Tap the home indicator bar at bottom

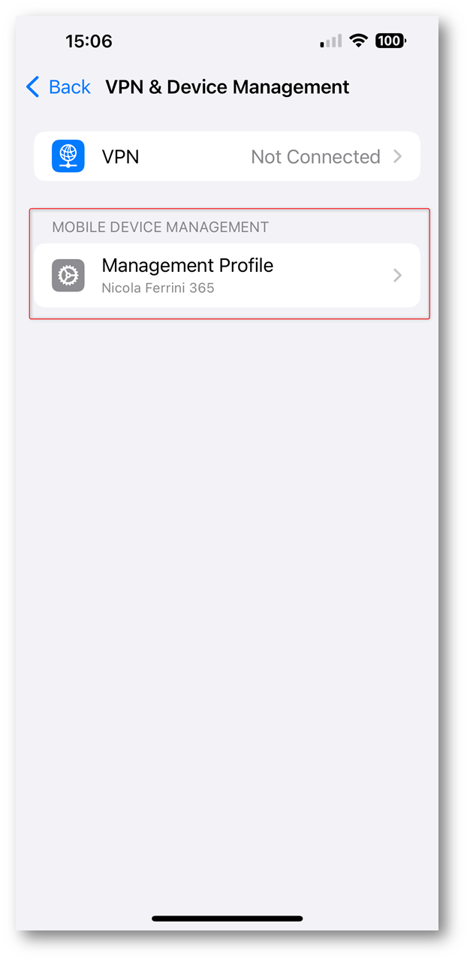click(227, 918)
